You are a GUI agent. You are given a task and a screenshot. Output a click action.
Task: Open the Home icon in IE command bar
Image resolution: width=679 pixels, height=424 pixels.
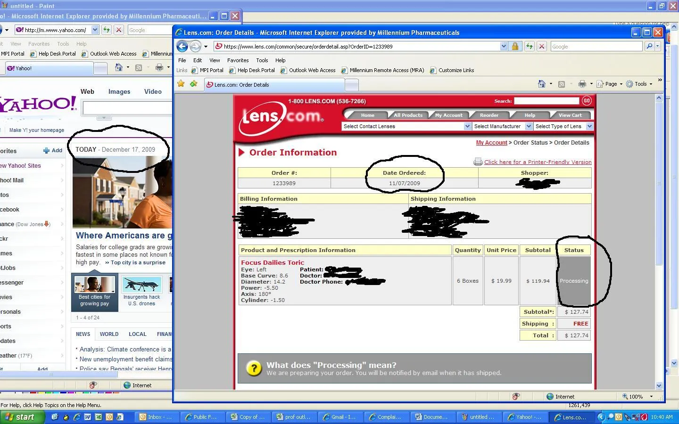tap(542, 84)
